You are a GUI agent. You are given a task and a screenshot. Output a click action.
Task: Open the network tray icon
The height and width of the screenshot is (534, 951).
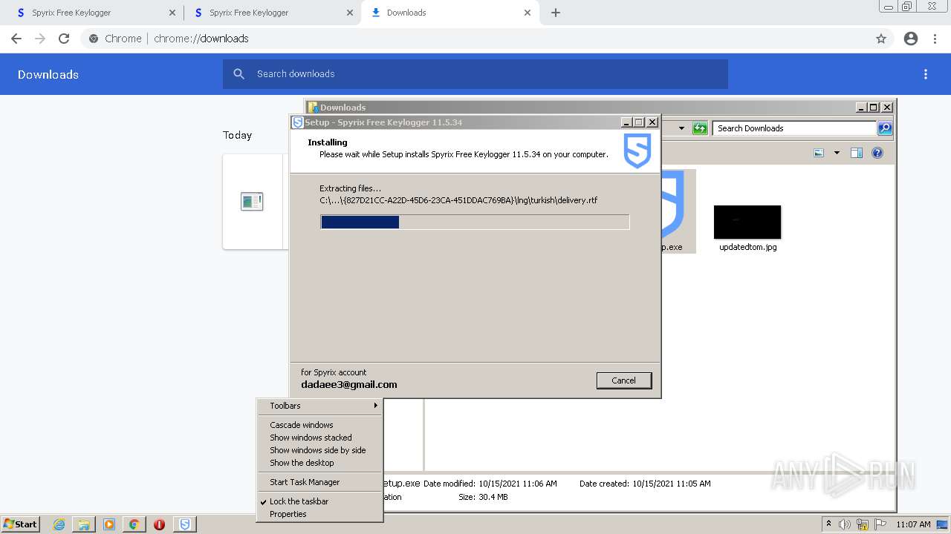[x=863, y=524]
